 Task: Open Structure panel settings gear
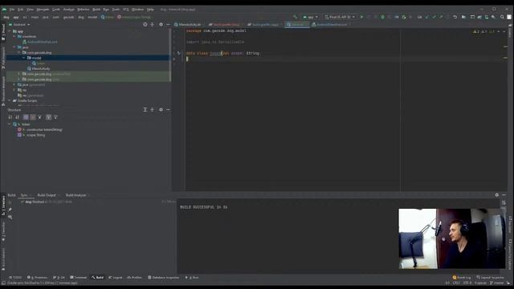click(x=161, y=110)
